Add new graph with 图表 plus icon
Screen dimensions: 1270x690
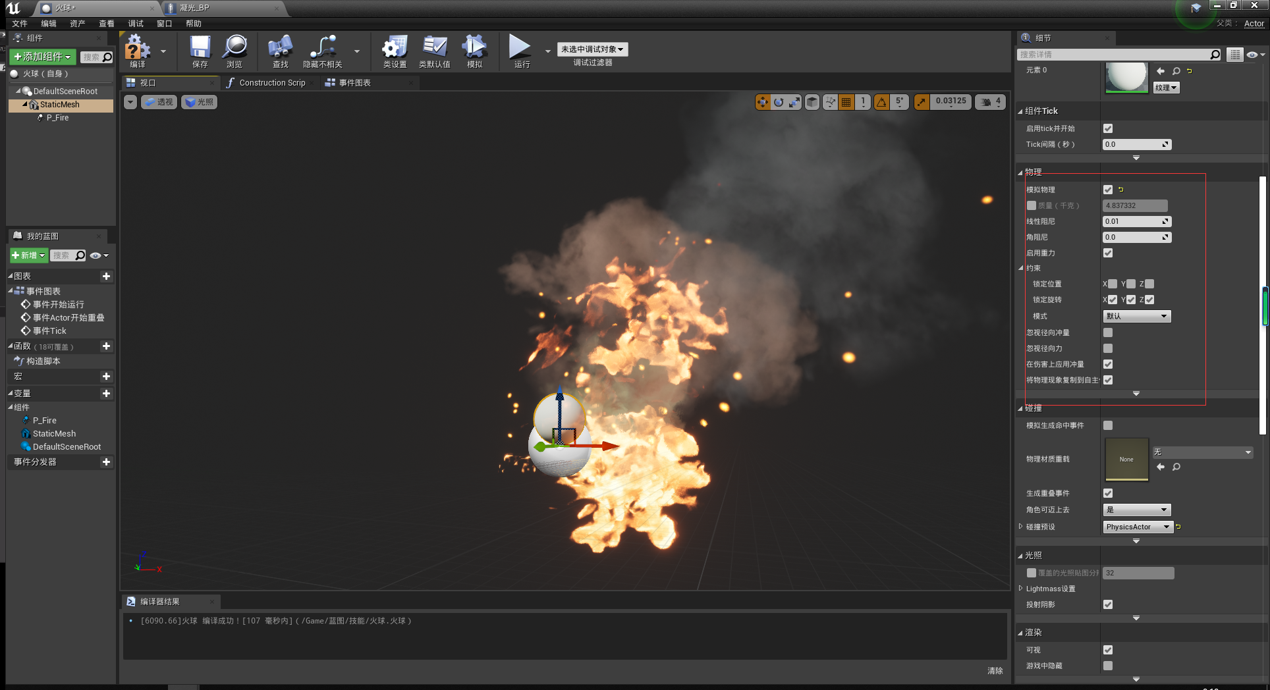pos(106,277)
